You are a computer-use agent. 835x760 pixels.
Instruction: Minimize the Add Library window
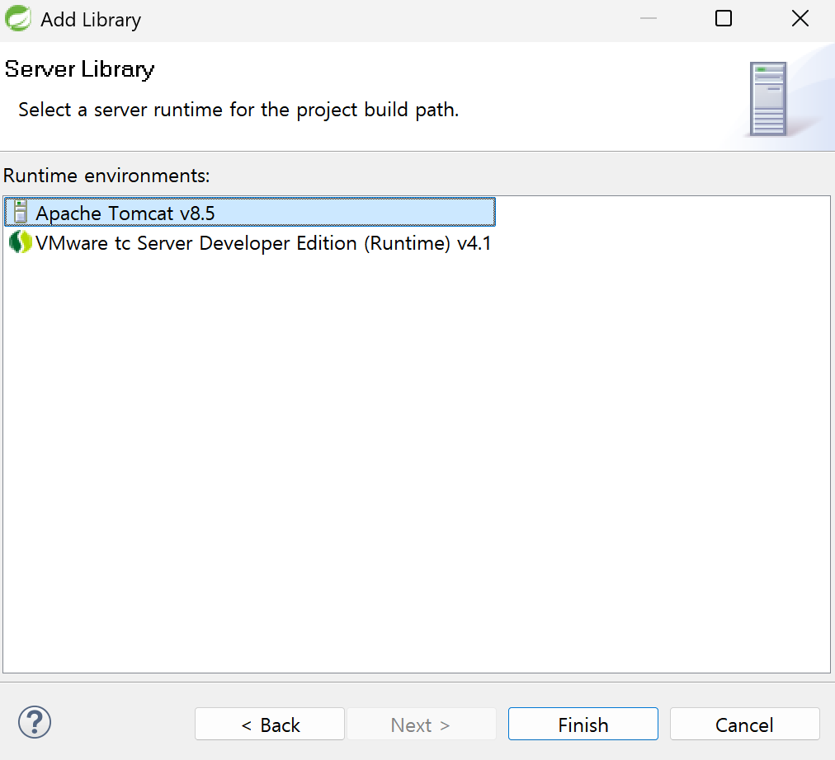(x=648, y=19)
